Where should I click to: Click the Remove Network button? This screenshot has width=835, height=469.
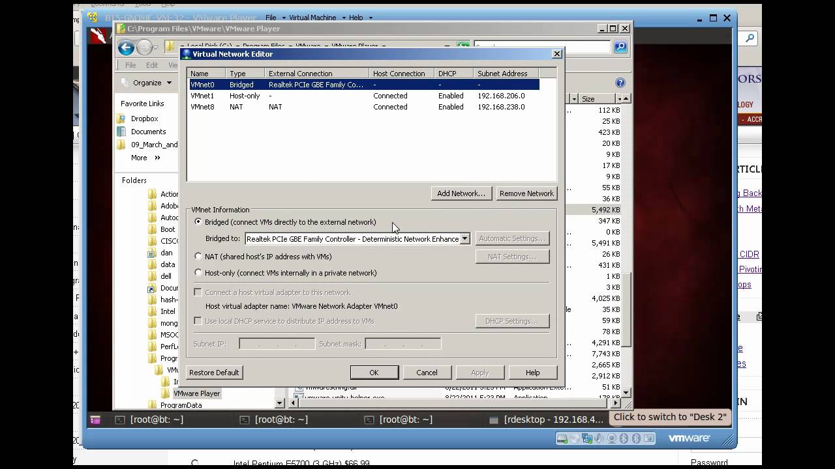click(x=526, y=193)
